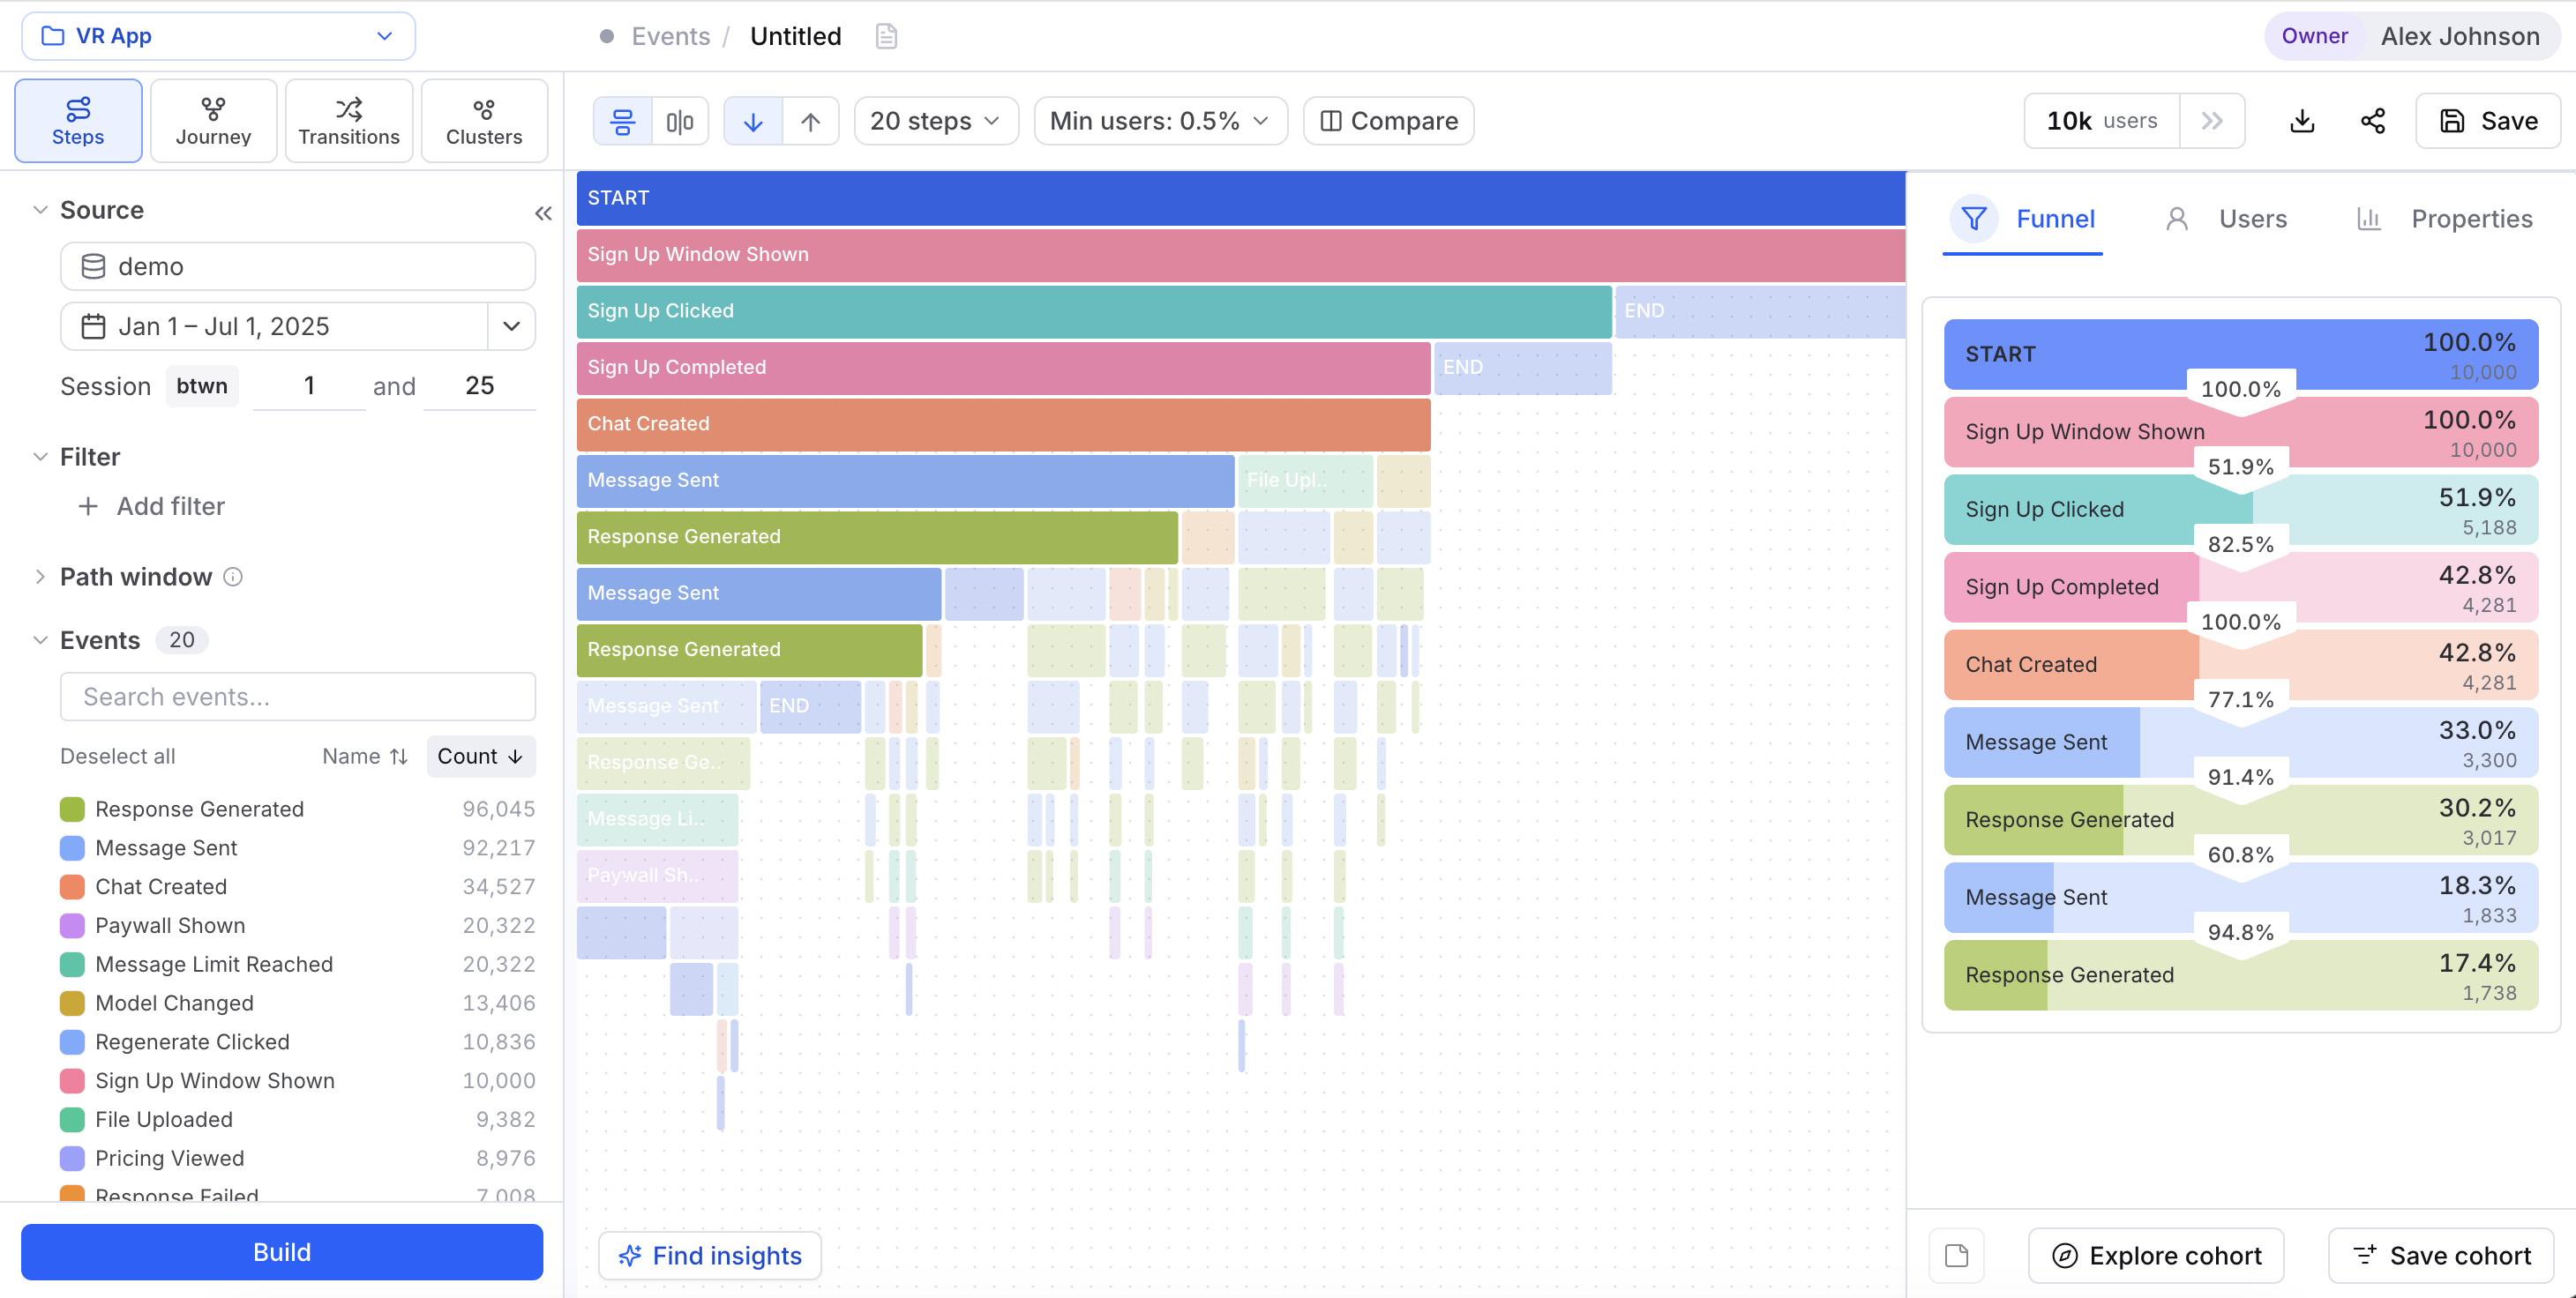Open the Min users 0.5% dropdown
This screenshot has width=2576, height=1298.
pyautogui.click(x=1160, y=121)
